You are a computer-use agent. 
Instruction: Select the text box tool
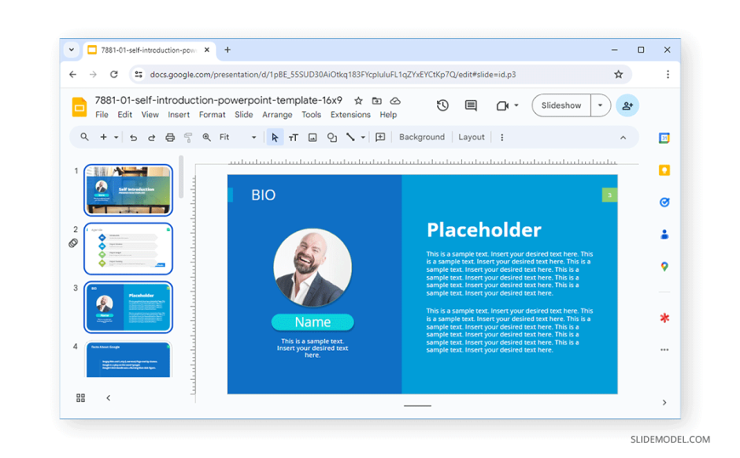tap(293, 138)
